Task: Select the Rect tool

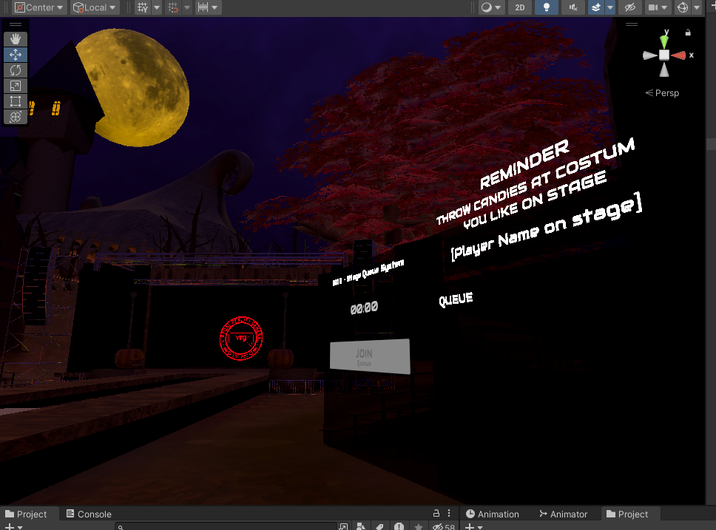Action: [16, 101]
